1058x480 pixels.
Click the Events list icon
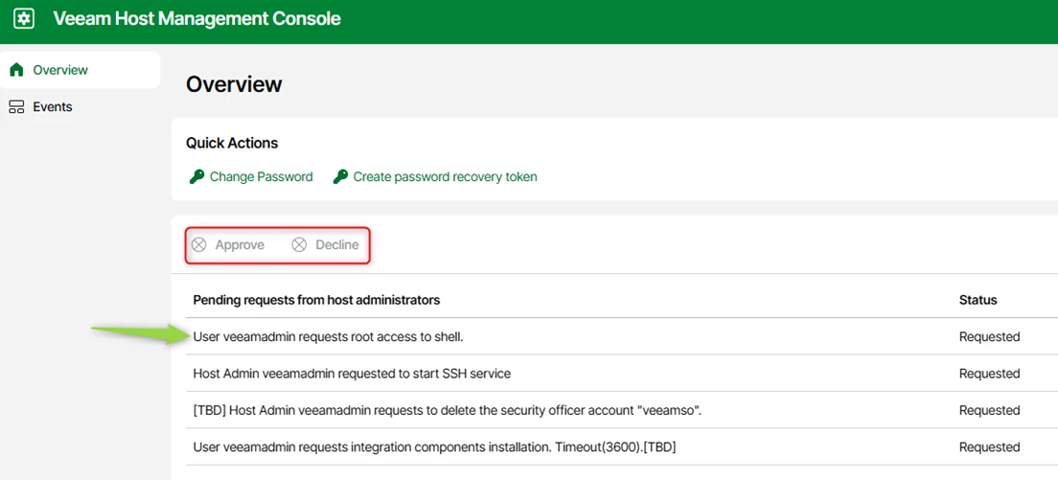(x=16, y=107)
